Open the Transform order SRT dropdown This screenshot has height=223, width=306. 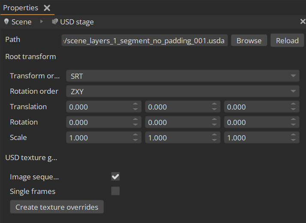point(182,76)
